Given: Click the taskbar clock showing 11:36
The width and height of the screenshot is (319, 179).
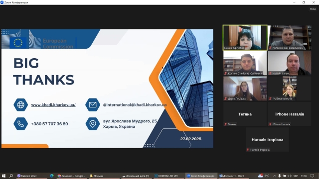Looking at the screenshot, I should (304, 176).
